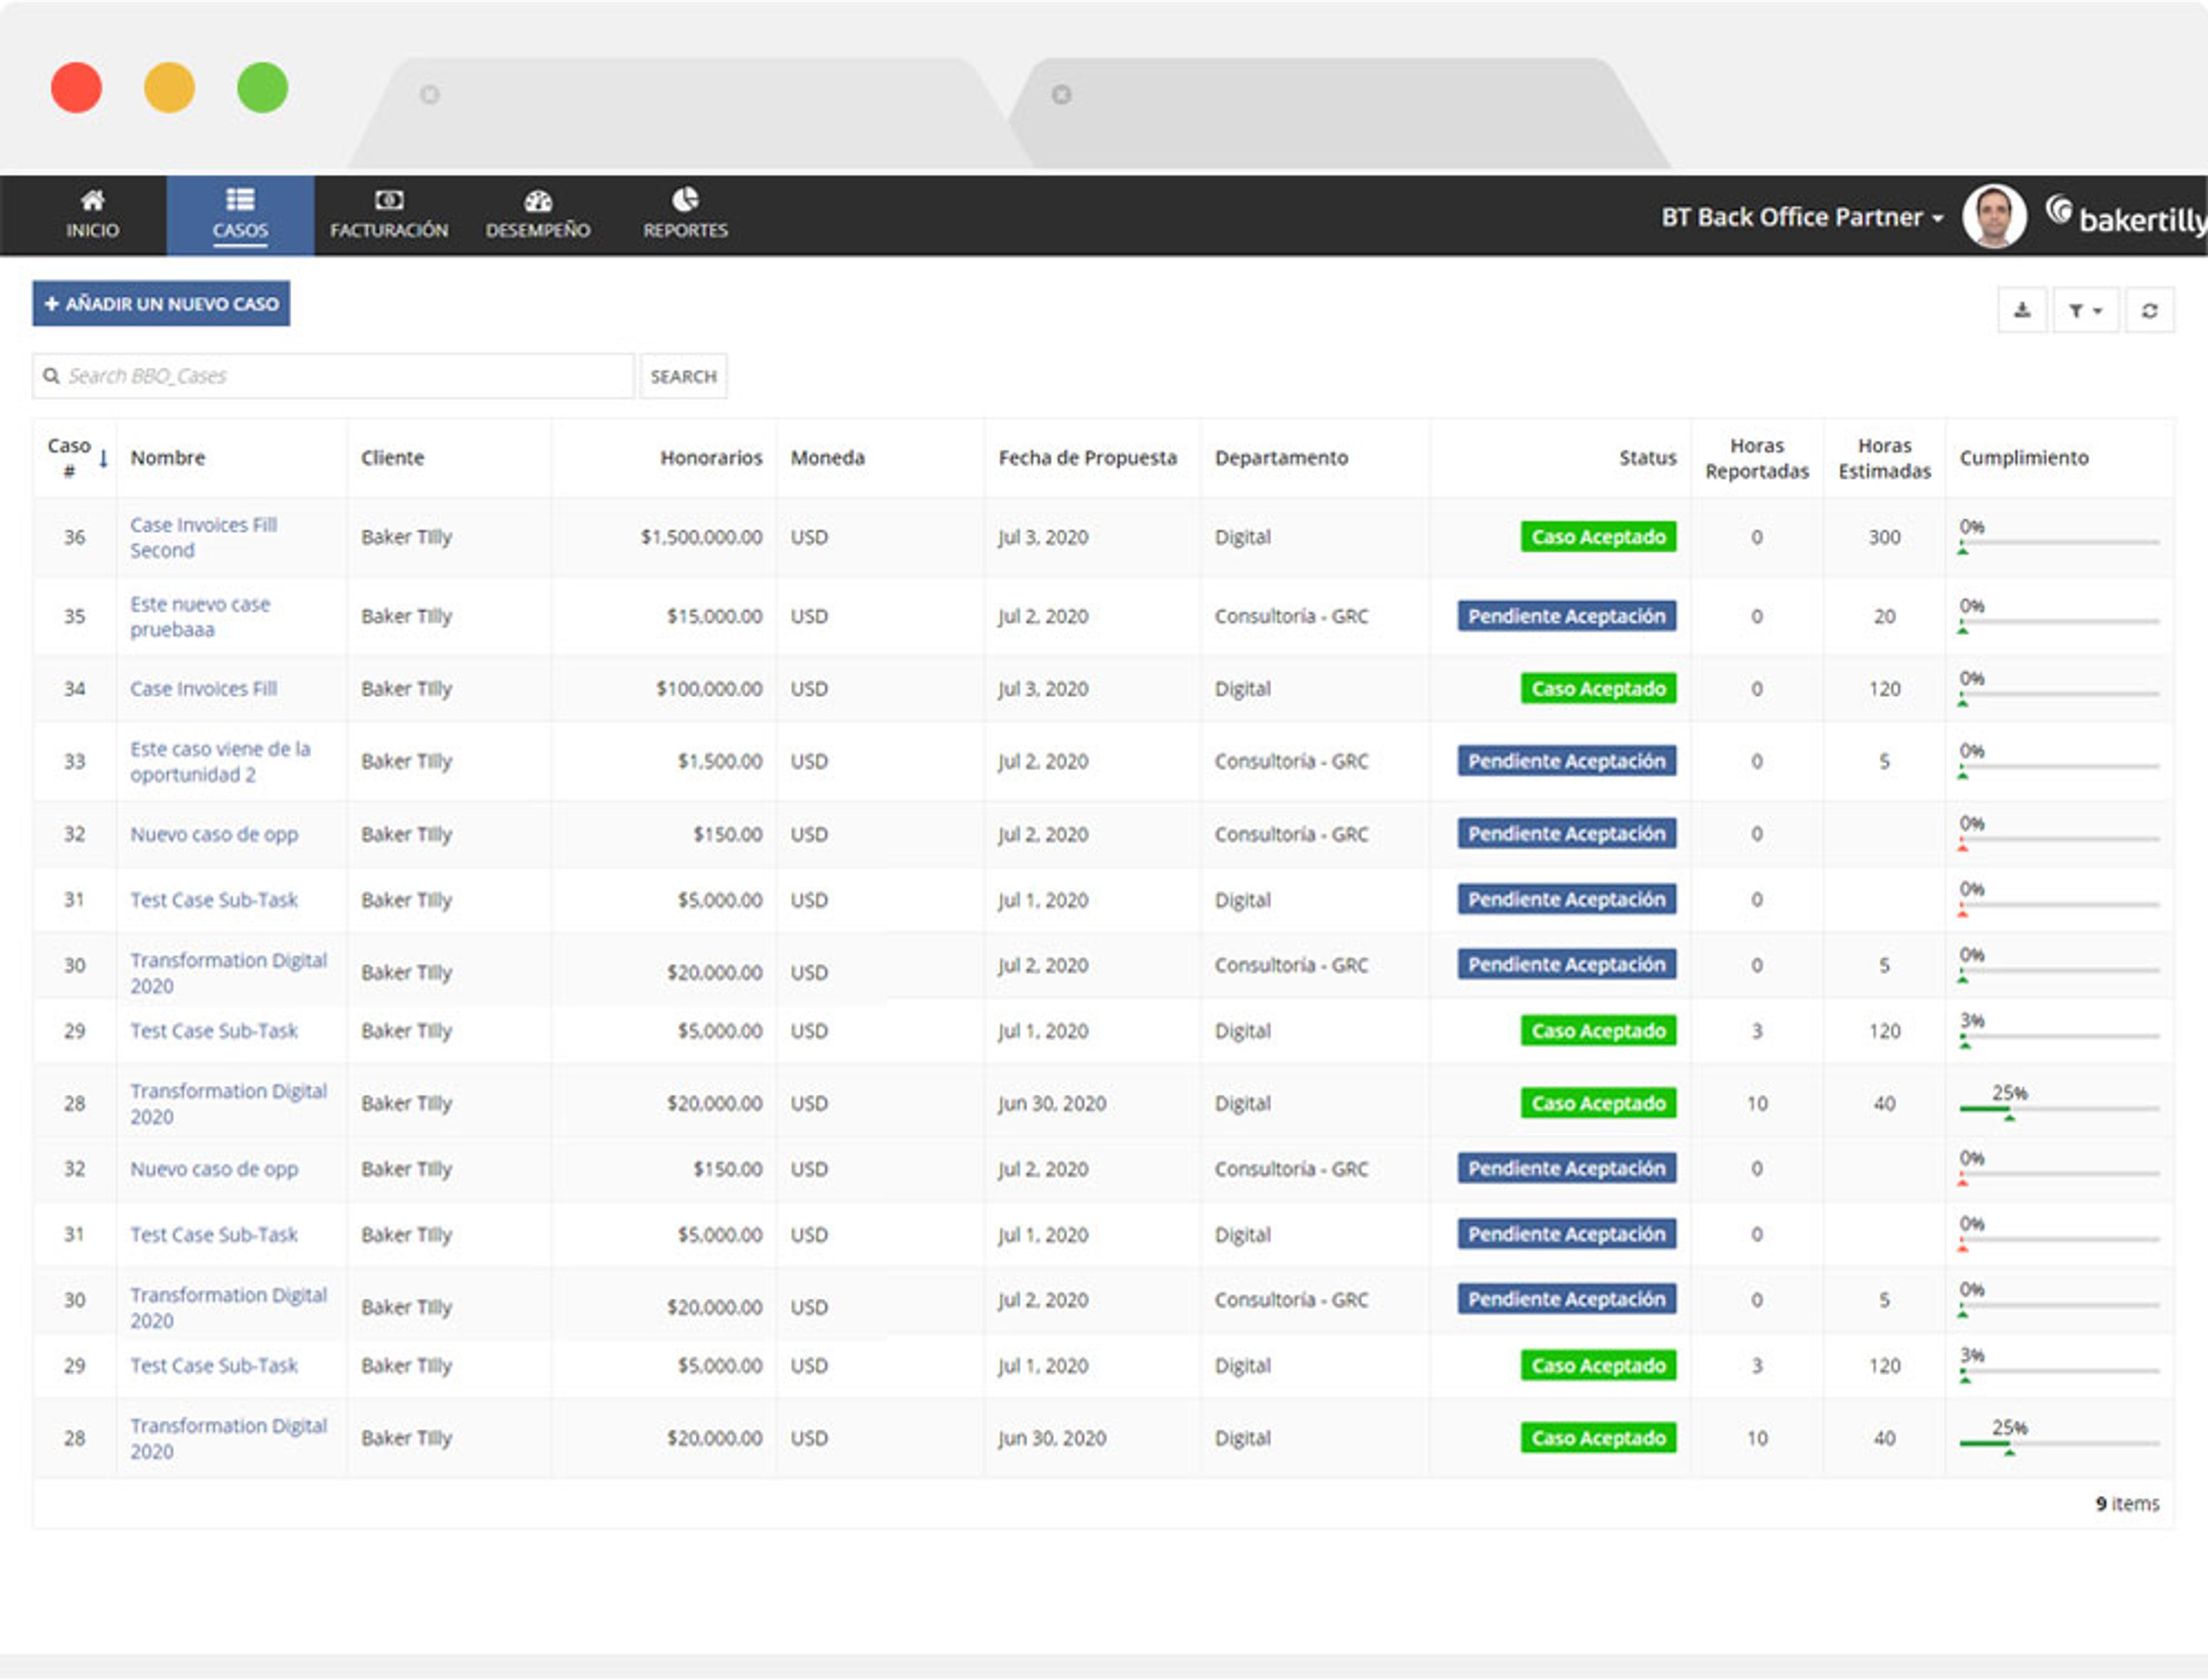This screenshot has height=1680, width=2208.
Task: Click the magnifier search icon
Action: (x=51, y=376)
